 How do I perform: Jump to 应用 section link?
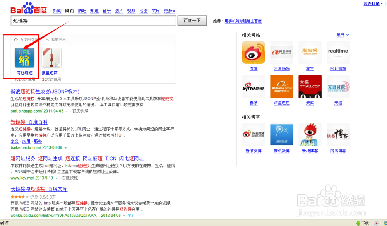[26, 141]
